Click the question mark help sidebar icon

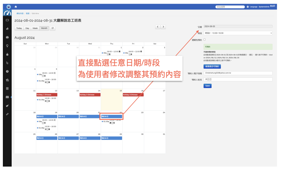7,71
